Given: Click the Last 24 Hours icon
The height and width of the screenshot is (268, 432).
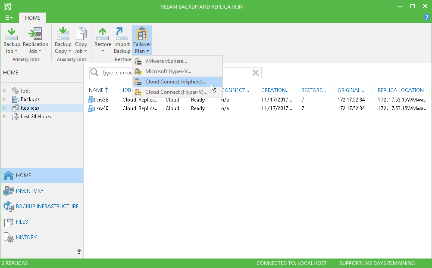Looking at the screenshot, I should (x=16, y=117).
